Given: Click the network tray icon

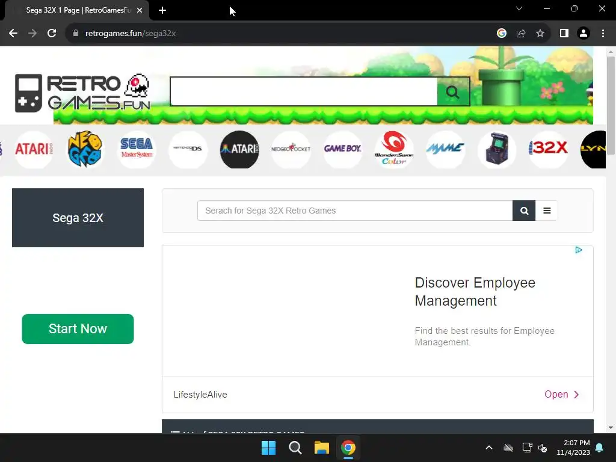Looking at the screenshot, I should point(527,448).
